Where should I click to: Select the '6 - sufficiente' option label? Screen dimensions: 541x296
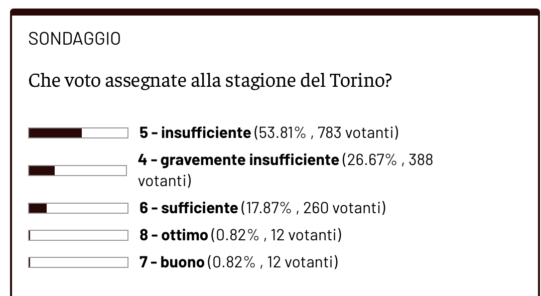coord(188,208)
